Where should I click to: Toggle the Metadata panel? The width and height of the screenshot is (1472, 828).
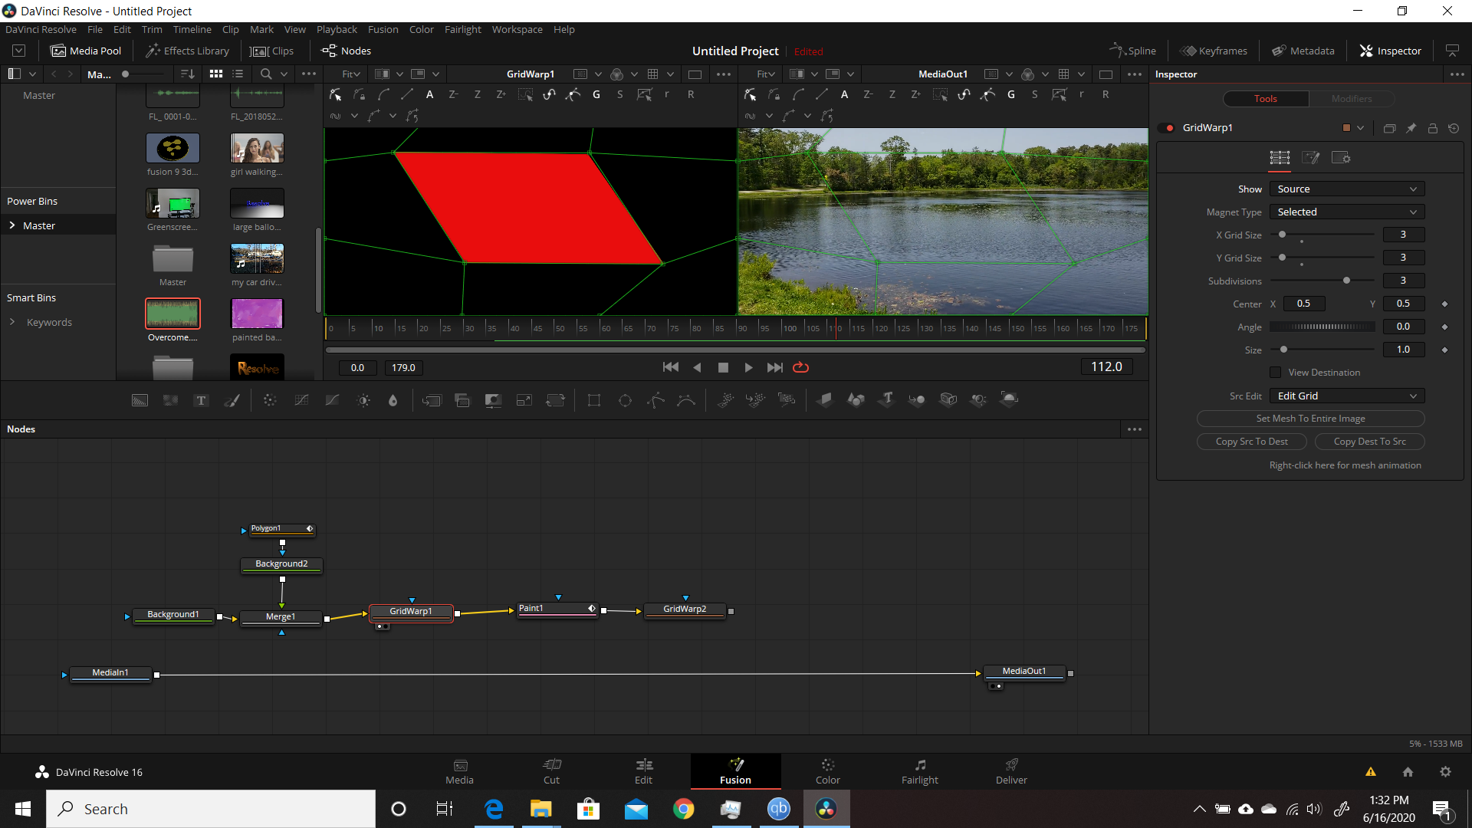click(x=1303, y=51)
